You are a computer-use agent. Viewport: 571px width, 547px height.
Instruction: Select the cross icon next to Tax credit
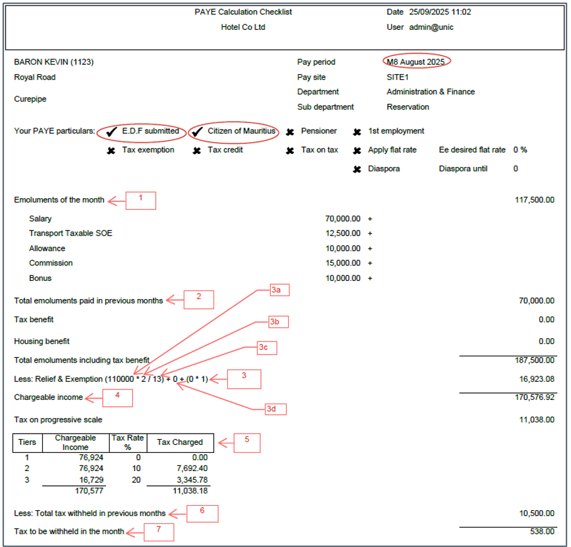197,151
